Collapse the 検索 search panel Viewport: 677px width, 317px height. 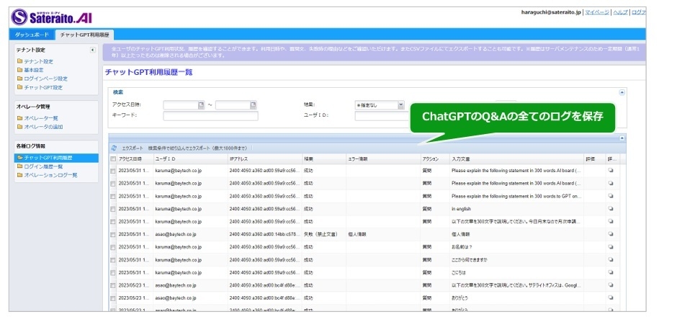(x=622, y=92)
